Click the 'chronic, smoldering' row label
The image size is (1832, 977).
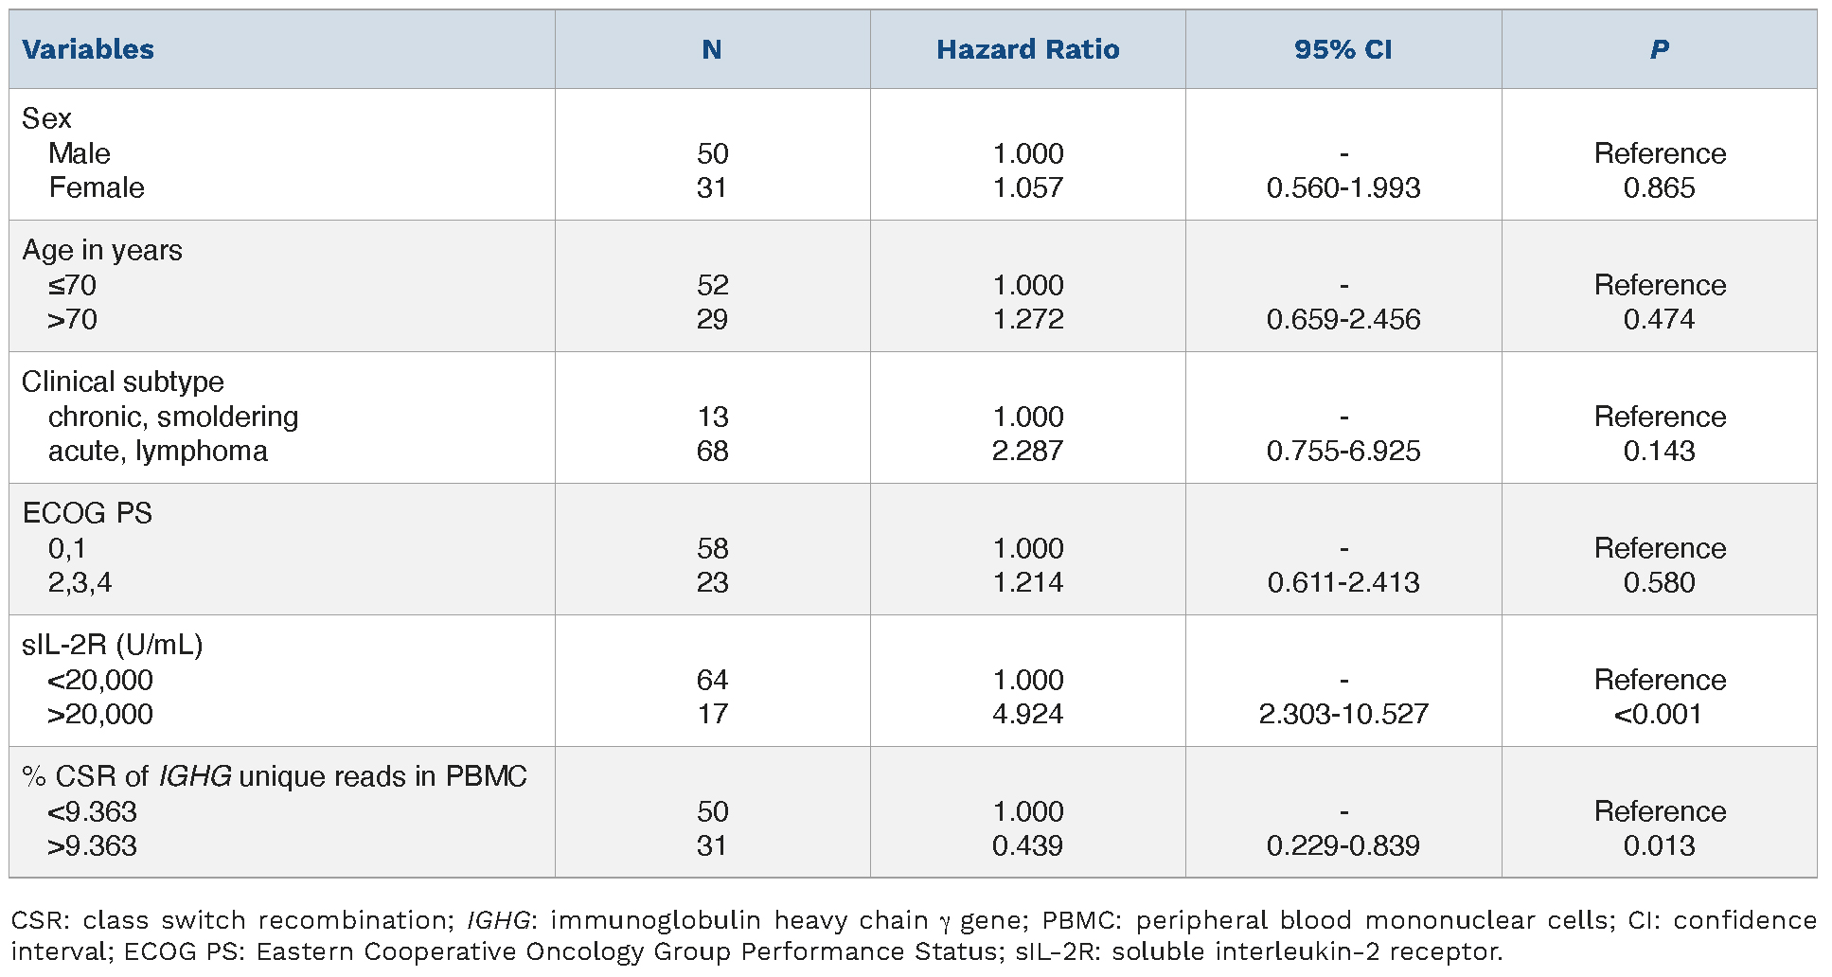click(173, 417)
